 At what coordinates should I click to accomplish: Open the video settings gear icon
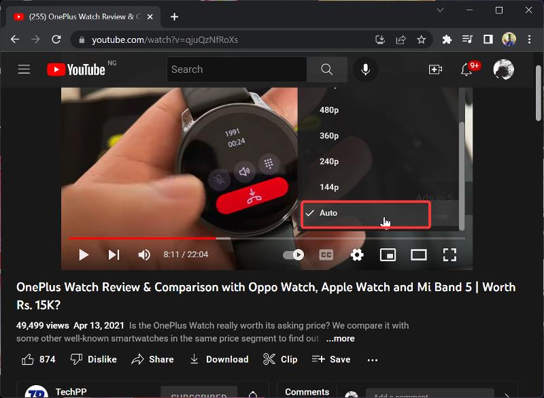pyautogui.click(x=357, y=255)
